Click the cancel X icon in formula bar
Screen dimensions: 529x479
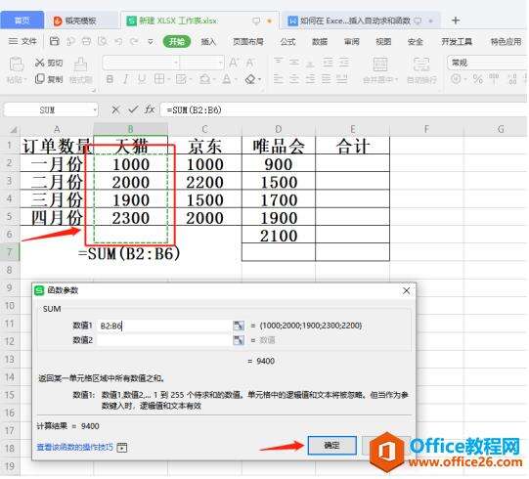(115, 109)
